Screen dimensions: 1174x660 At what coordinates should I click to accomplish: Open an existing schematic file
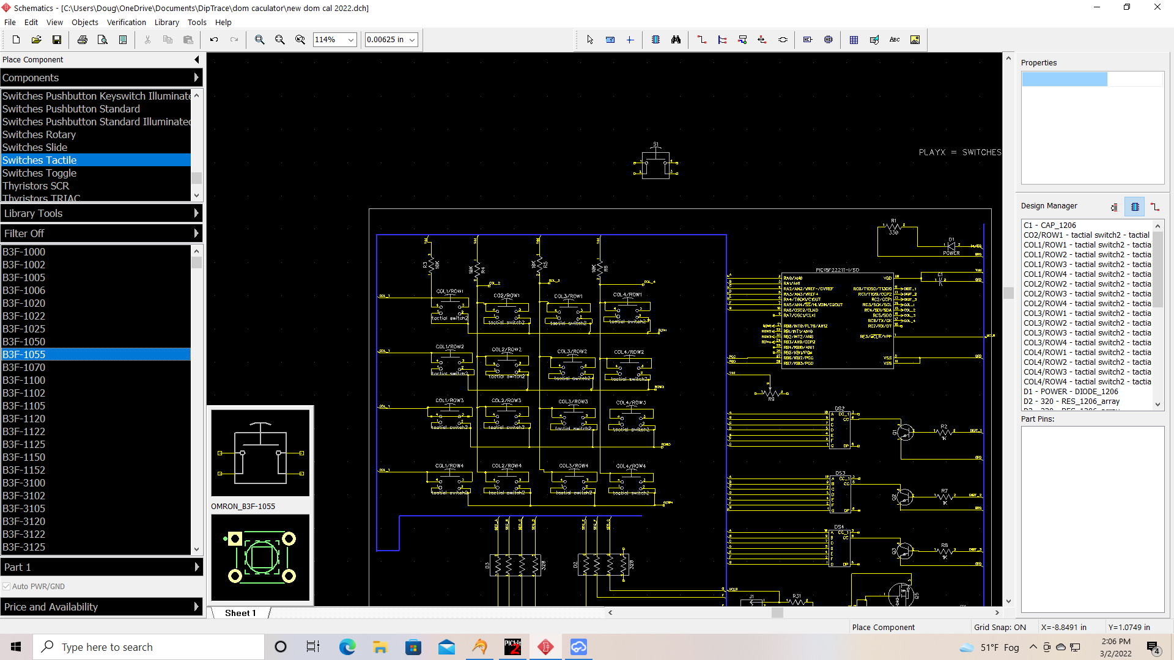37,40
